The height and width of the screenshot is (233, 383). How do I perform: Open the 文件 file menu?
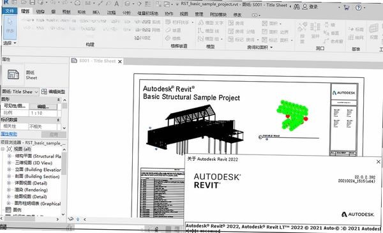(10, 11)
